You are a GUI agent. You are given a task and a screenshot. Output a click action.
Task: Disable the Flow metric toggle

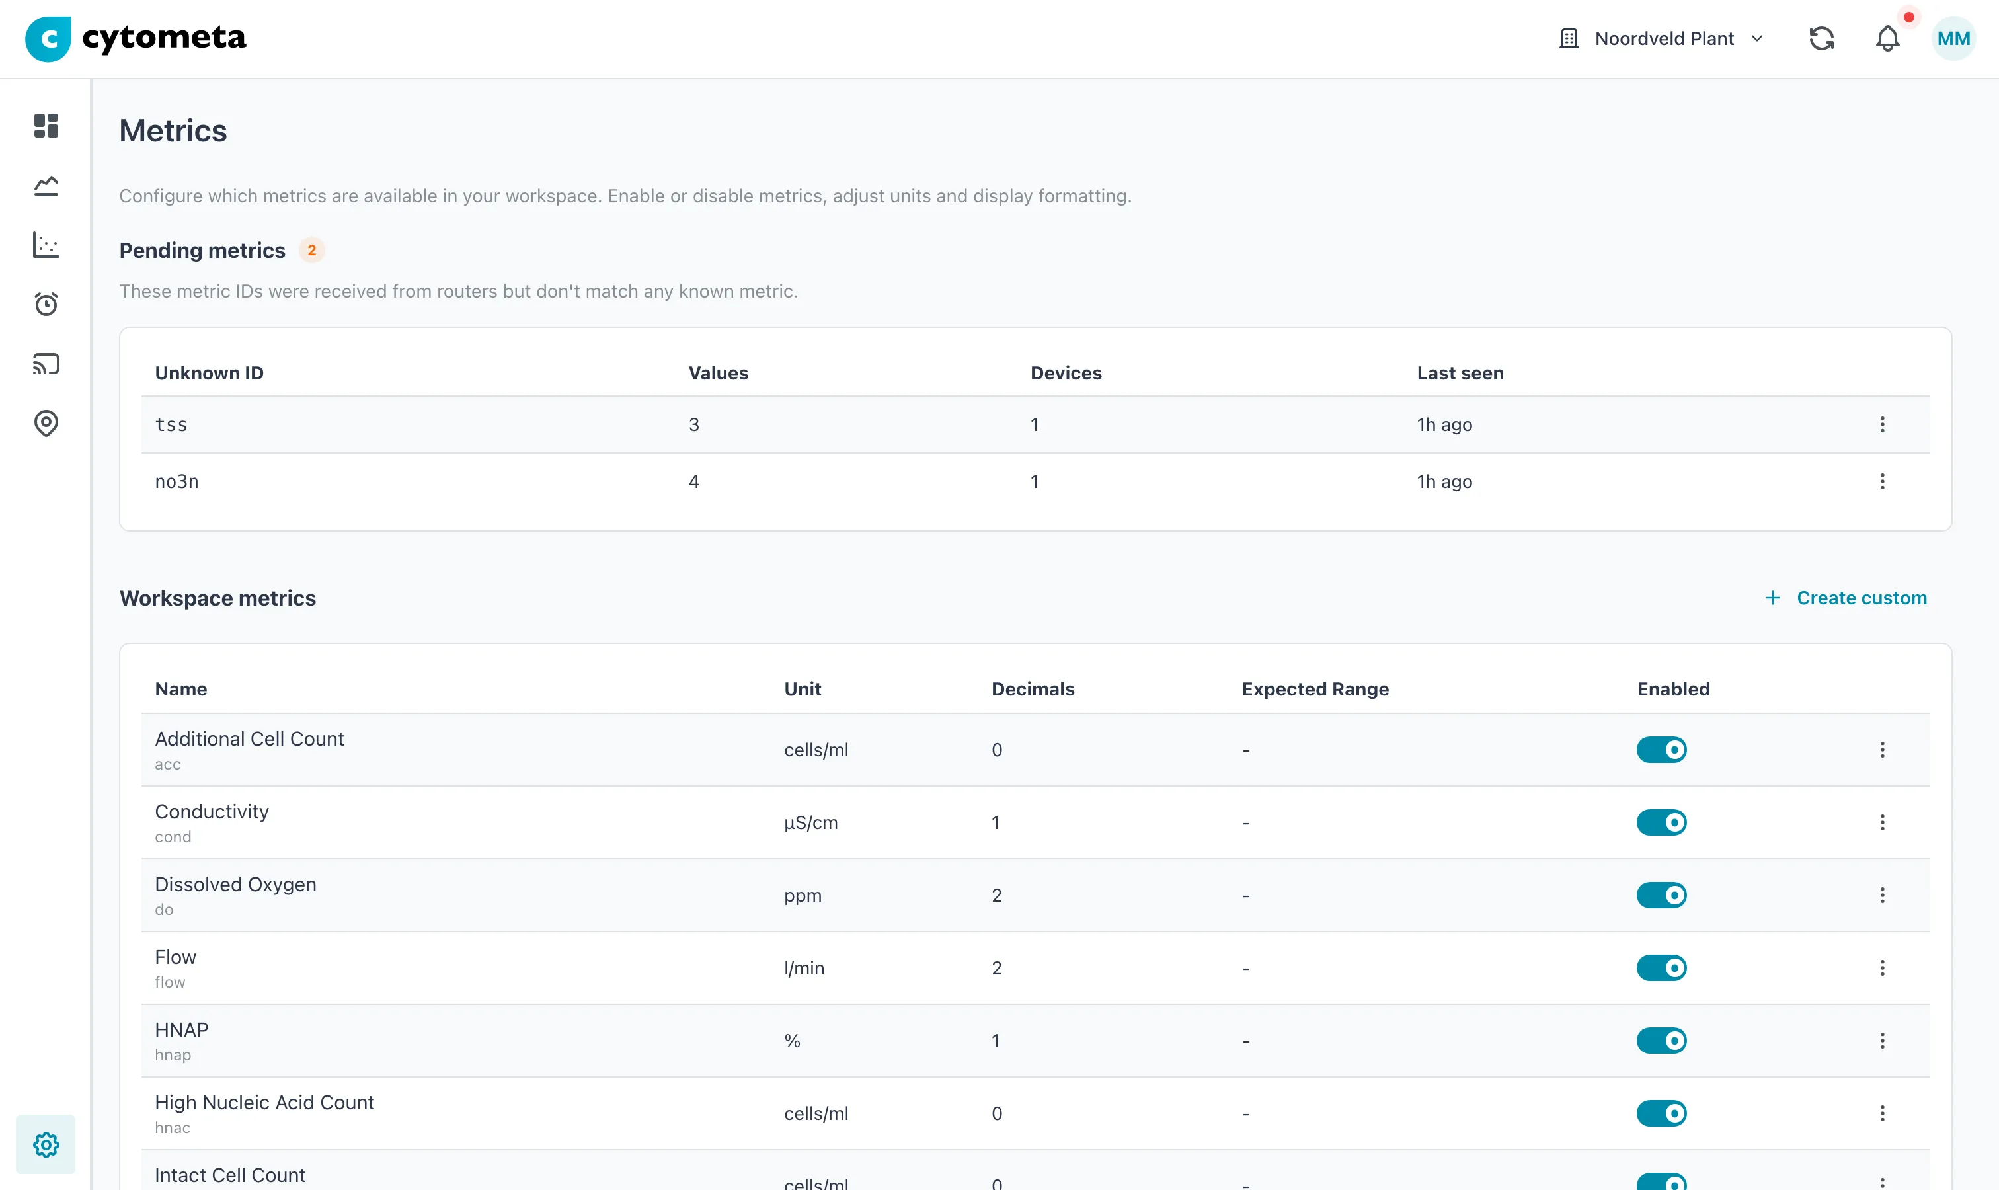(1661, 968)
